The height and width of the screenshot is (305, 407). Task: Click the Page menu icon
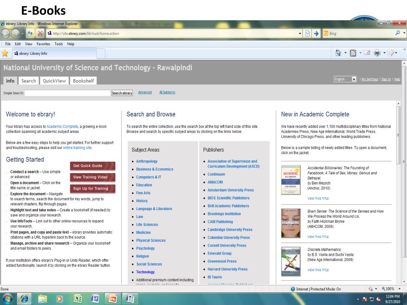(x=391, y=53)
